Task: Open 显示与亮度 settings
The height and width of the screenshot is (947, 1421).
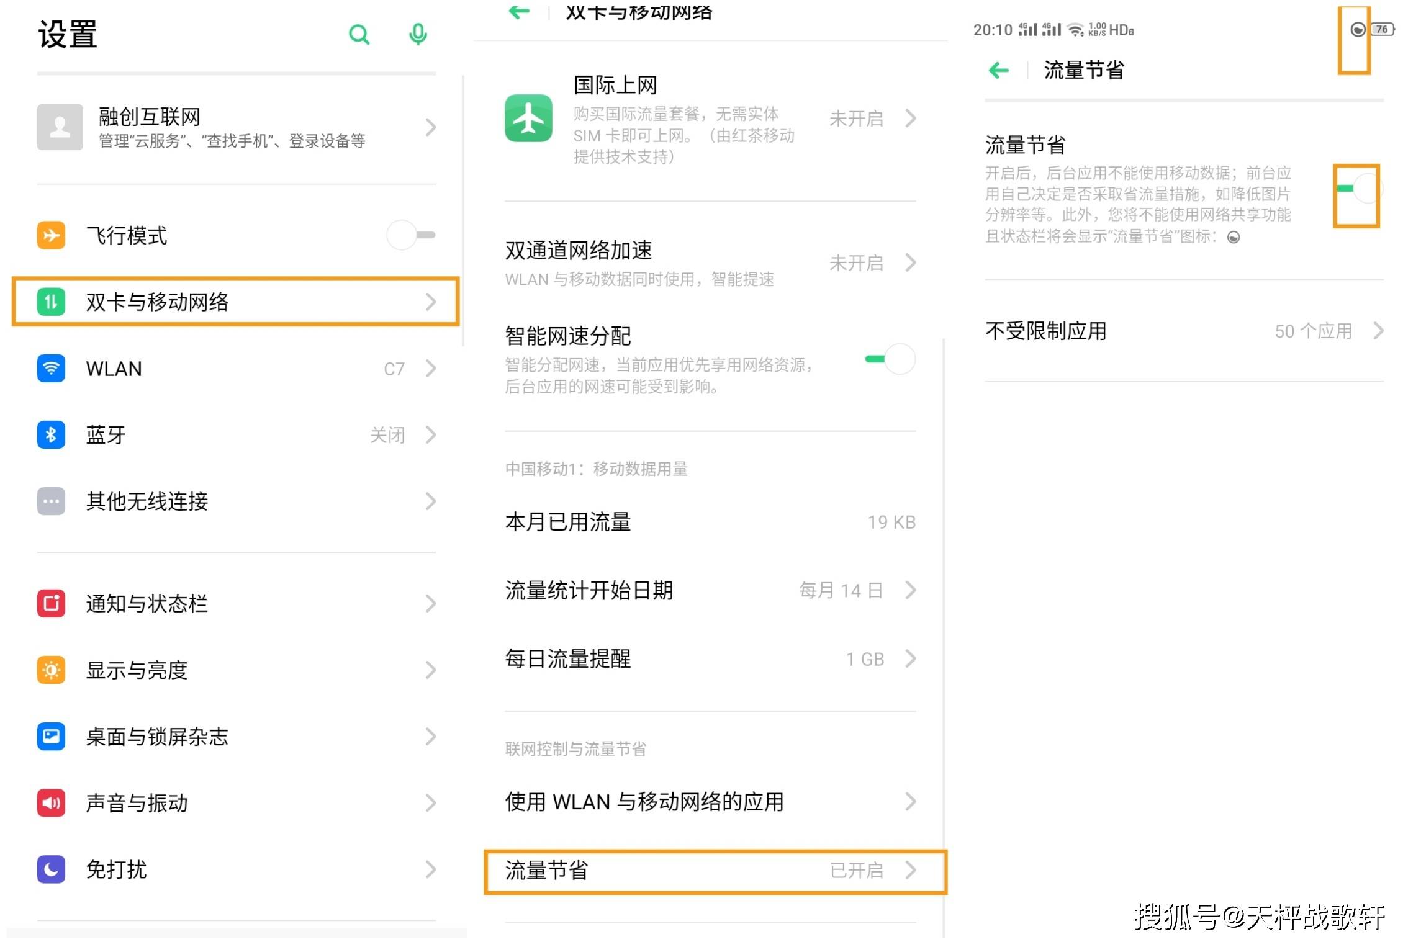Action: (x=237, y=670)
